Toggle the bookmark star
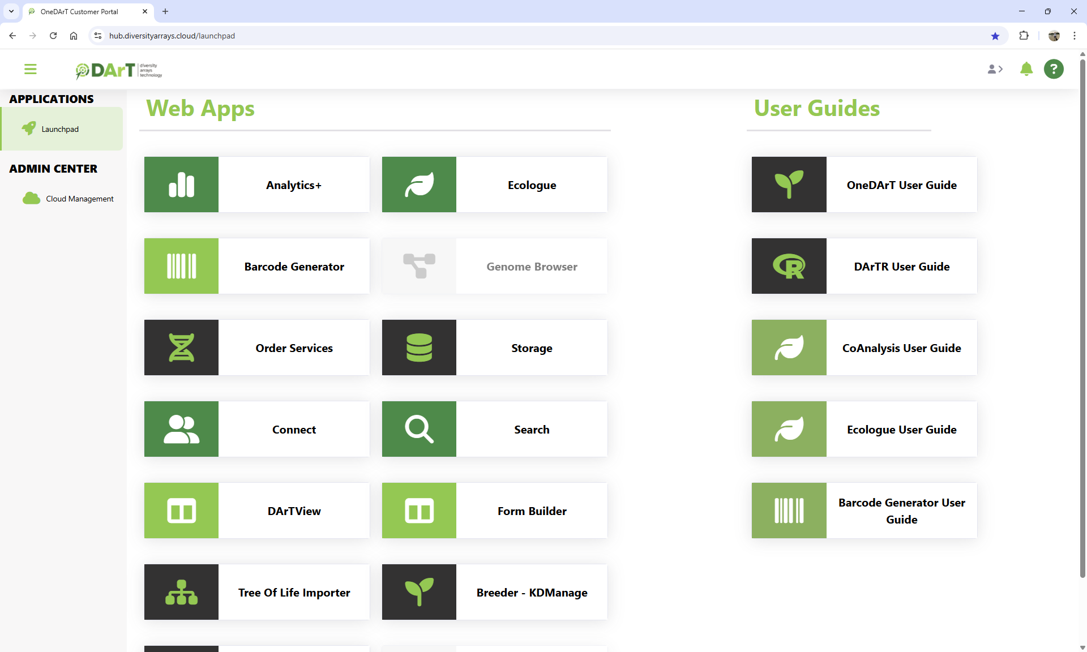Screen dimensions: 1087x652 pyautogui.click(x=995, y=36)
